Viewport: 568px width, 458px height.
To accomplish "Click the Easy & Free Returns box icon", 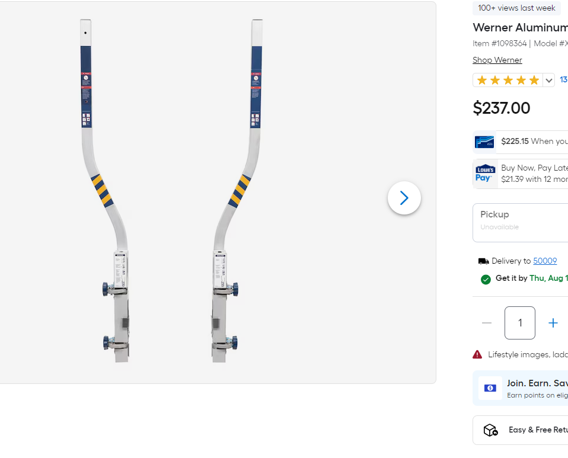I will (x=490, y=430).
